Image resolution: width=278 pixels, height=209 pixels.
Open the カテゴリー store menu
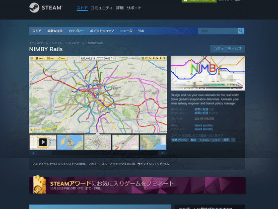point(76,31)
